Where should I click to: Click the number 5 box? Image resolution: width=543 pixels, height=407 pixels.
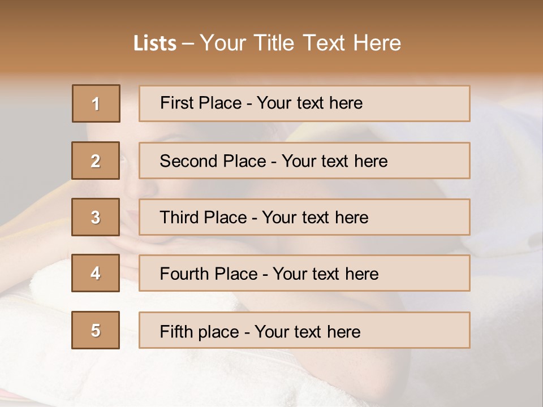[96, 330]
